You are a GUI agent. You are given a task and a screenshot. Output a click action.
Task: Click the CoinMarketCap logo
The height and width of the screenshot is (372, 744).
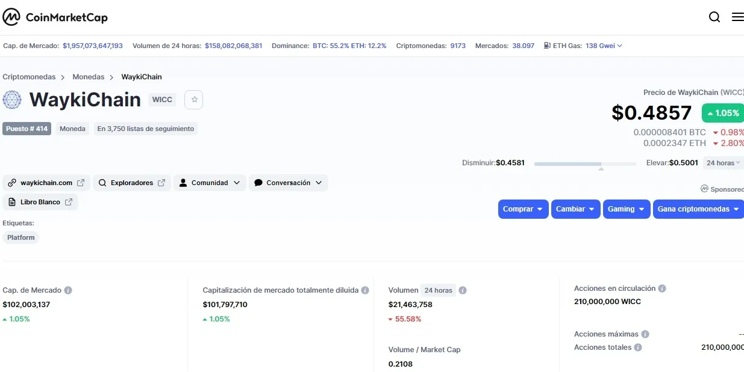(x=55, y=17)
